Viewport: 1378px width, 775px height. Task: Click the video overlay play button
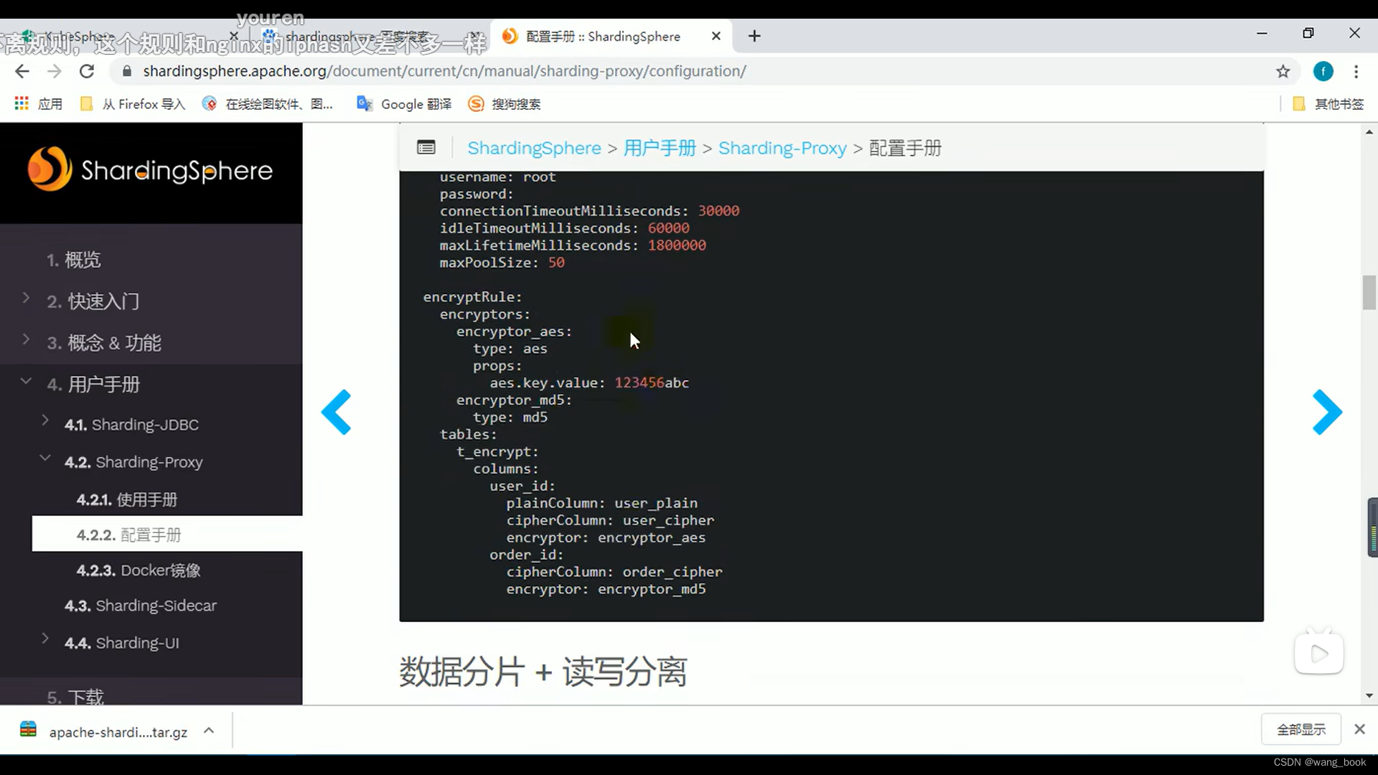pyautogui.click(x=1319, y=654)
